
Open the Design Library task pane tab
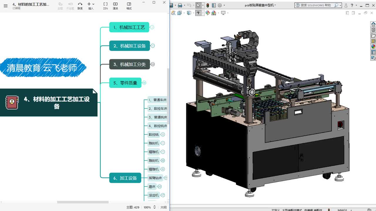coord(373,30)
